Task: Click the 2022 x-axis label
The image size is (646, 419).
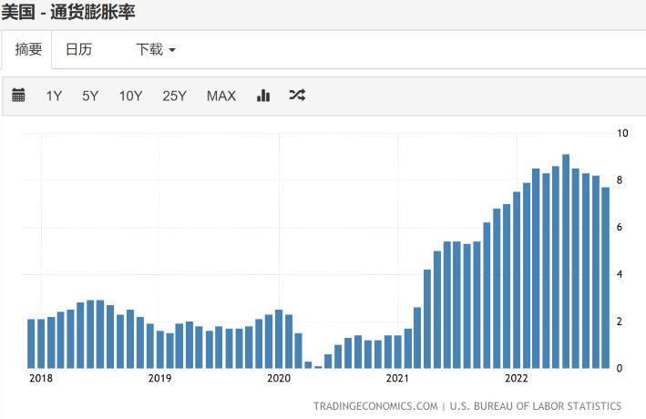Action: [517, 378]
